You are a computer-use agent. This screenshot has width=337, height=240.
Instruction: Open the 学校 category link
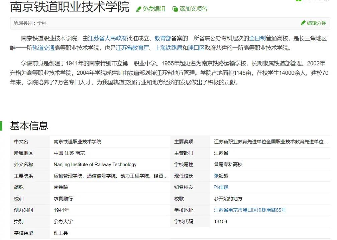coord(42,23)
